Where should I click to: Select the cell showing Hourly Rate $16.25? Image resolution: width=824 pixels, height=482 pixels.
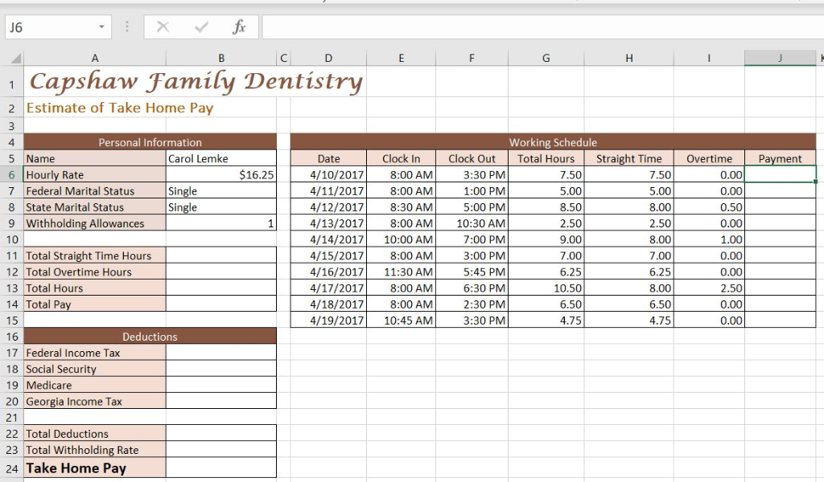pyautogui.click(x=221, y=174)
